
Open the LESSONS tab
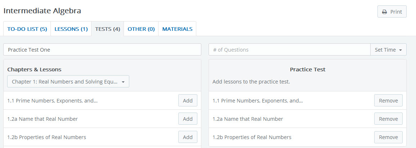tap(71, 29)
